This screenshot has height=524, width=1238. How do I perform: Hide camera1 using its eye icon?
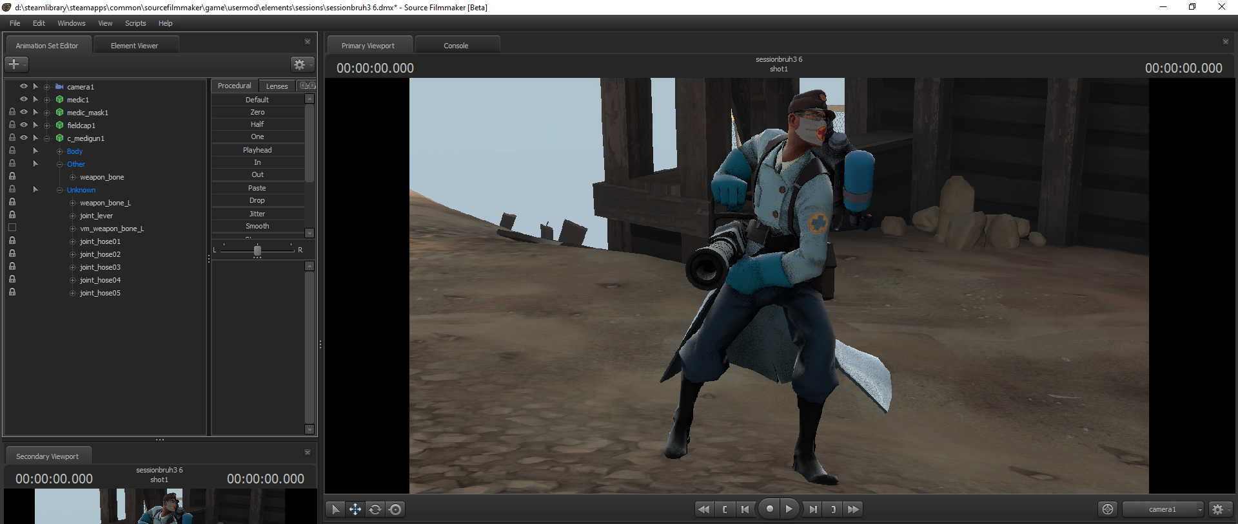[24, 86]
